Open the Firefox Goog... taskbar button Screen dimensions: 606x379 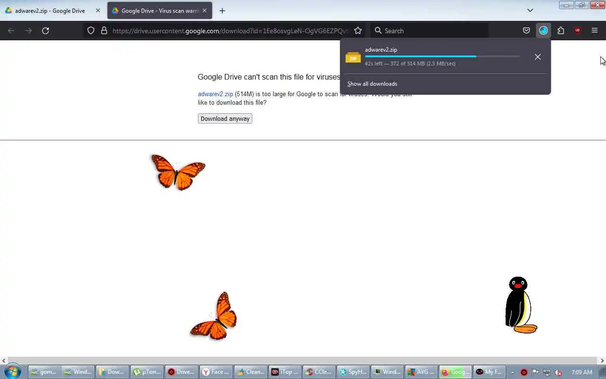(455, 372)
